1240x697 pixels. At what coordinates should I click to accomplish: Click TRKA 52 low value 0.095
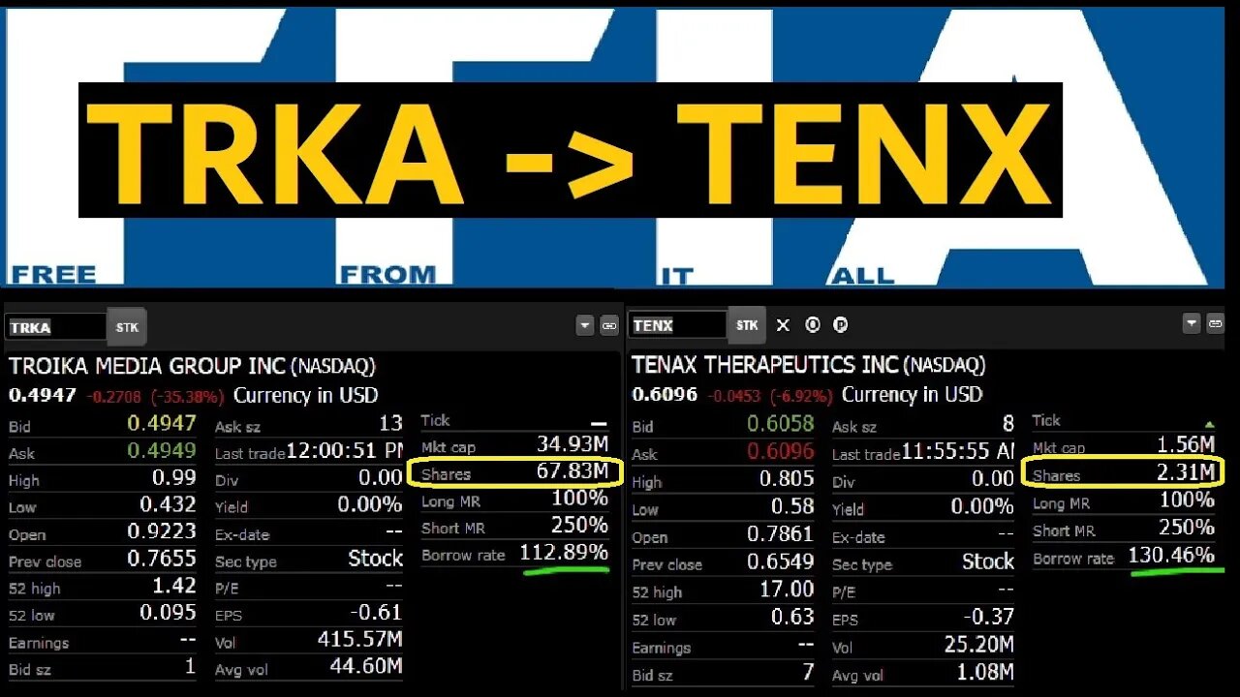click(169, 613)
